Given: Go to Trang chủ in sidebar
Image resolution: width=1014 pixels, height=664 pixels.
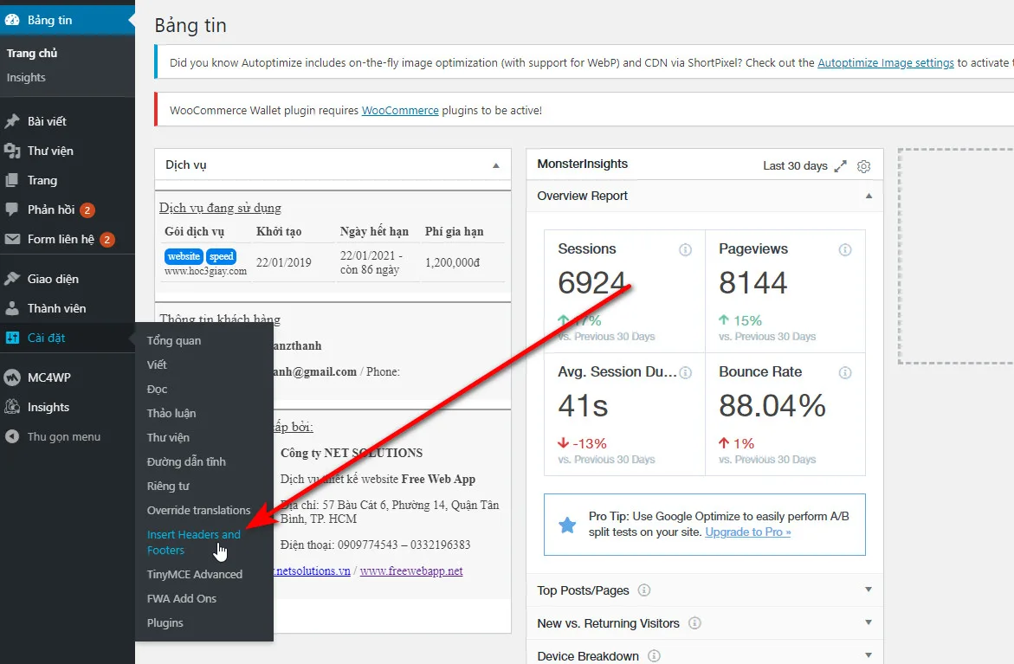Looking at the screenshot, I should tap(32, 53).
